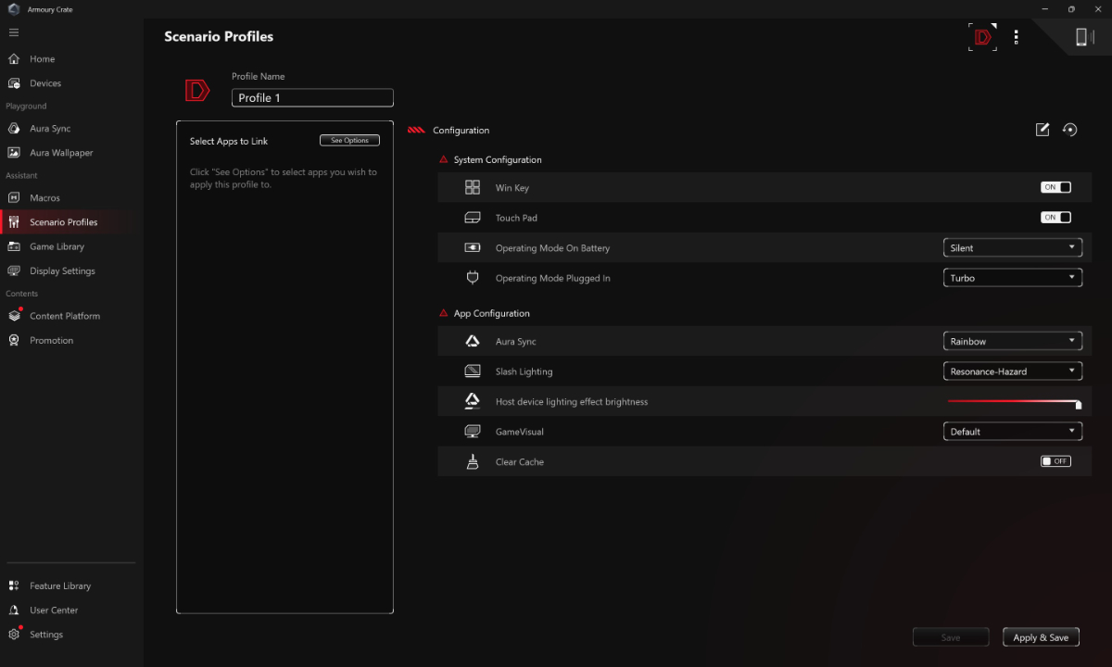Click the Settings gear icon
Screen dimensions: 1112x667
[x=14, y=635]
